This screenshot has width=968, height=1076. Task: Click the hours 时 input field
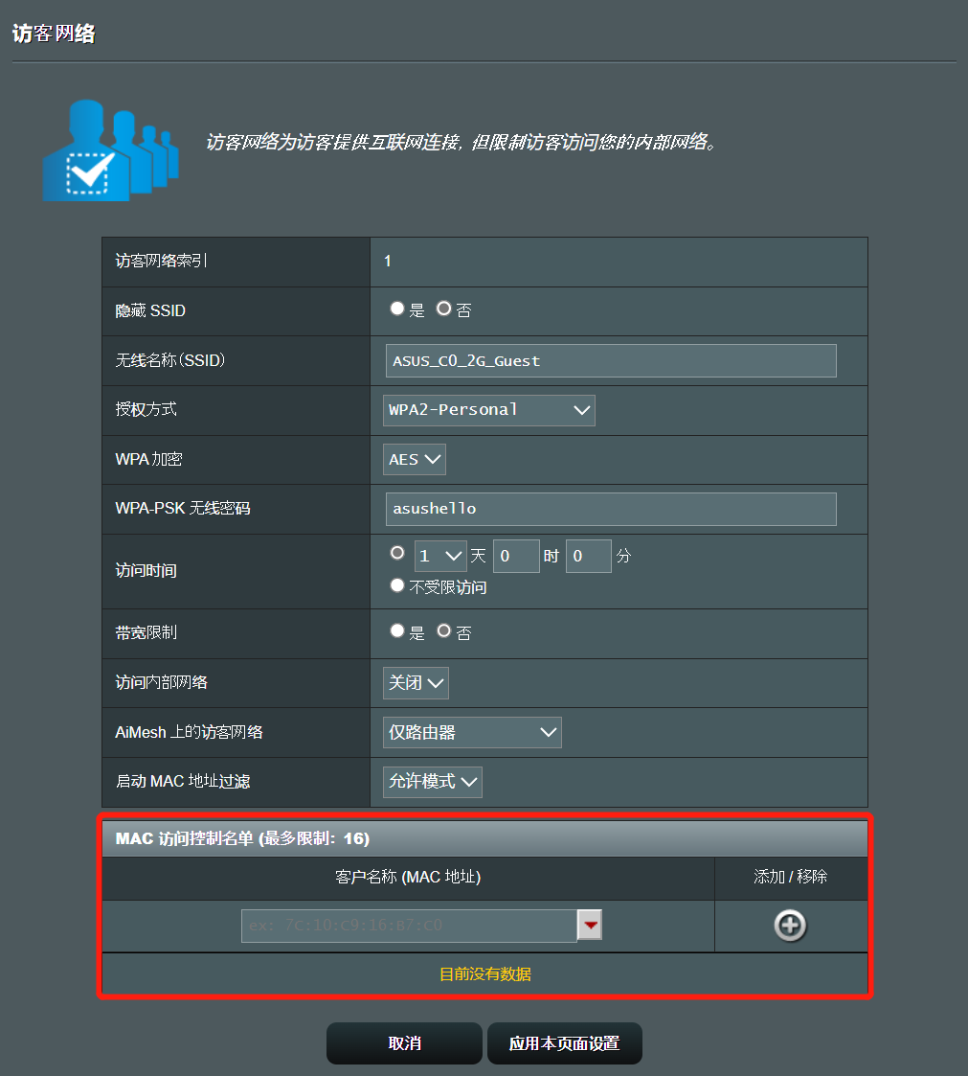pyautogui.click(x=516, y=556)
